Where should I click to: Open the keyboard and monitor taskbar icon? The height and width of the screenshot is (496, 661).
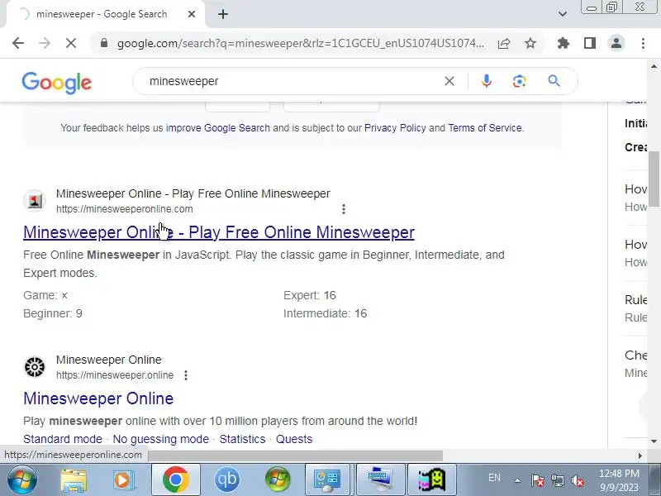coord(380,480)
